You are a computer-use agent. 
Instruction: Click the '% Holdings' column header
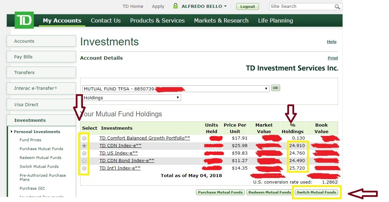[292, 128]
